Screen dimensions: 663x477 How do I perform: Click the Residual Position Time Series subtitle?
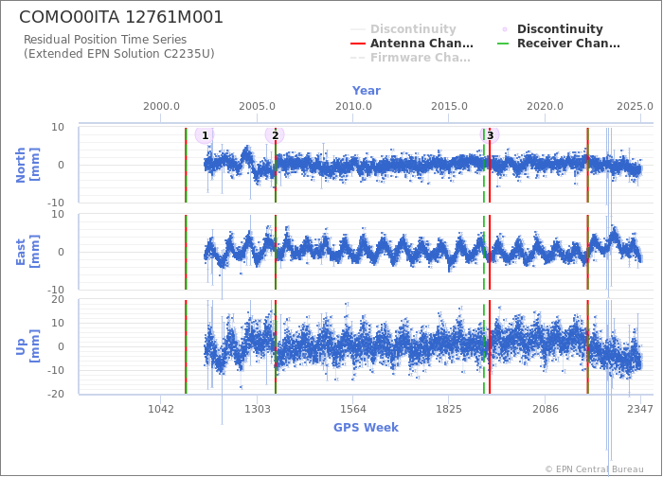(105, 40)
